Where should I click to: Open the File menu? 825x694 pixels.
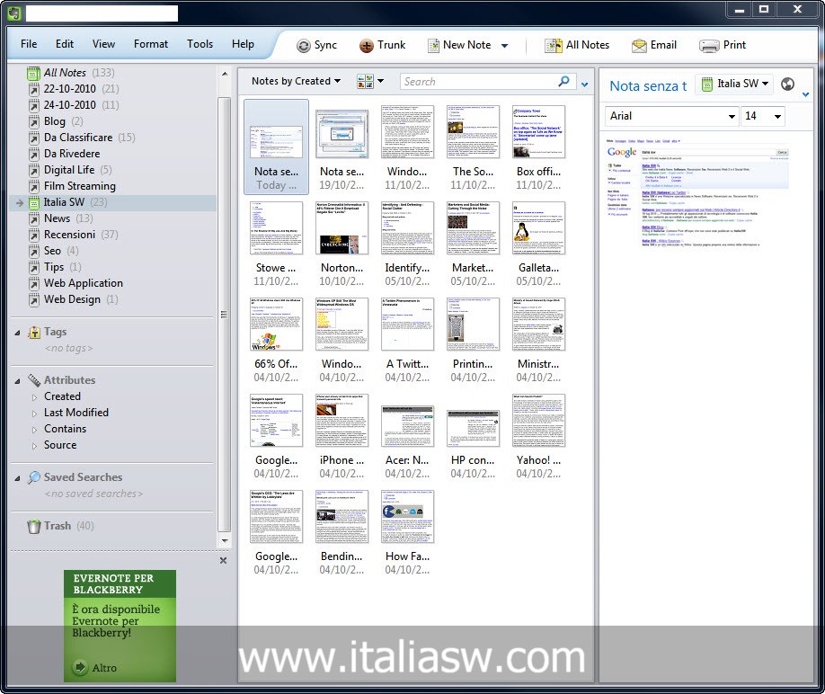(29, 44)
